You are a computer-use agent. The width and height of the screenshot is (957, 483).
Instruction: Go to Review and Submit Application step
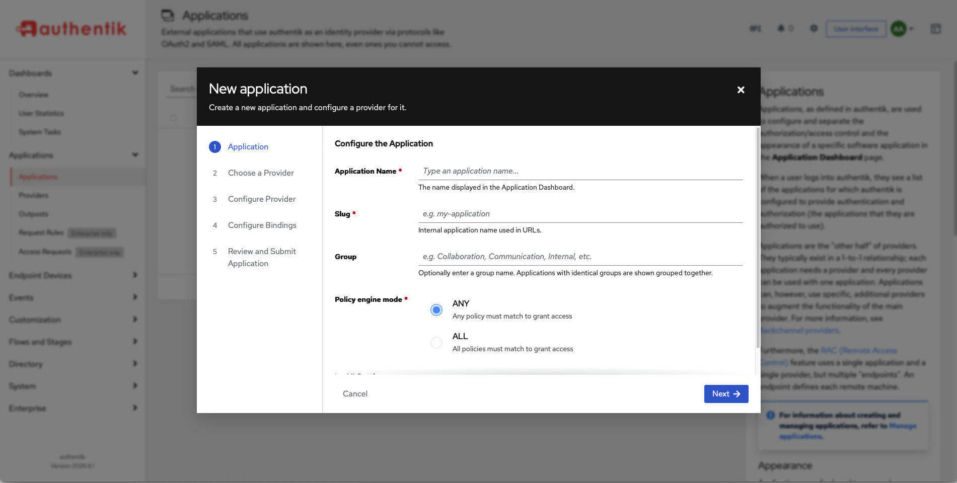coord(262,257)
